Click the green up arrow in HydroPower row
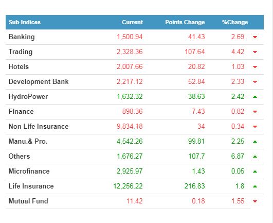 click(255, 97)
